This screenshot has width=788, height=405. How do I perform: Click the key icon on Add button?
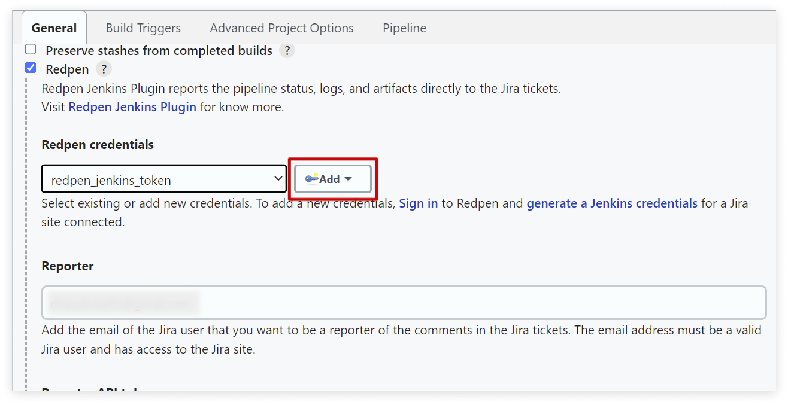click(311, 179)
